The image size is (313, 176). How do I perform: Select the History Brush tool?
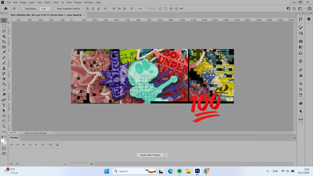click(x=4, y=74)
